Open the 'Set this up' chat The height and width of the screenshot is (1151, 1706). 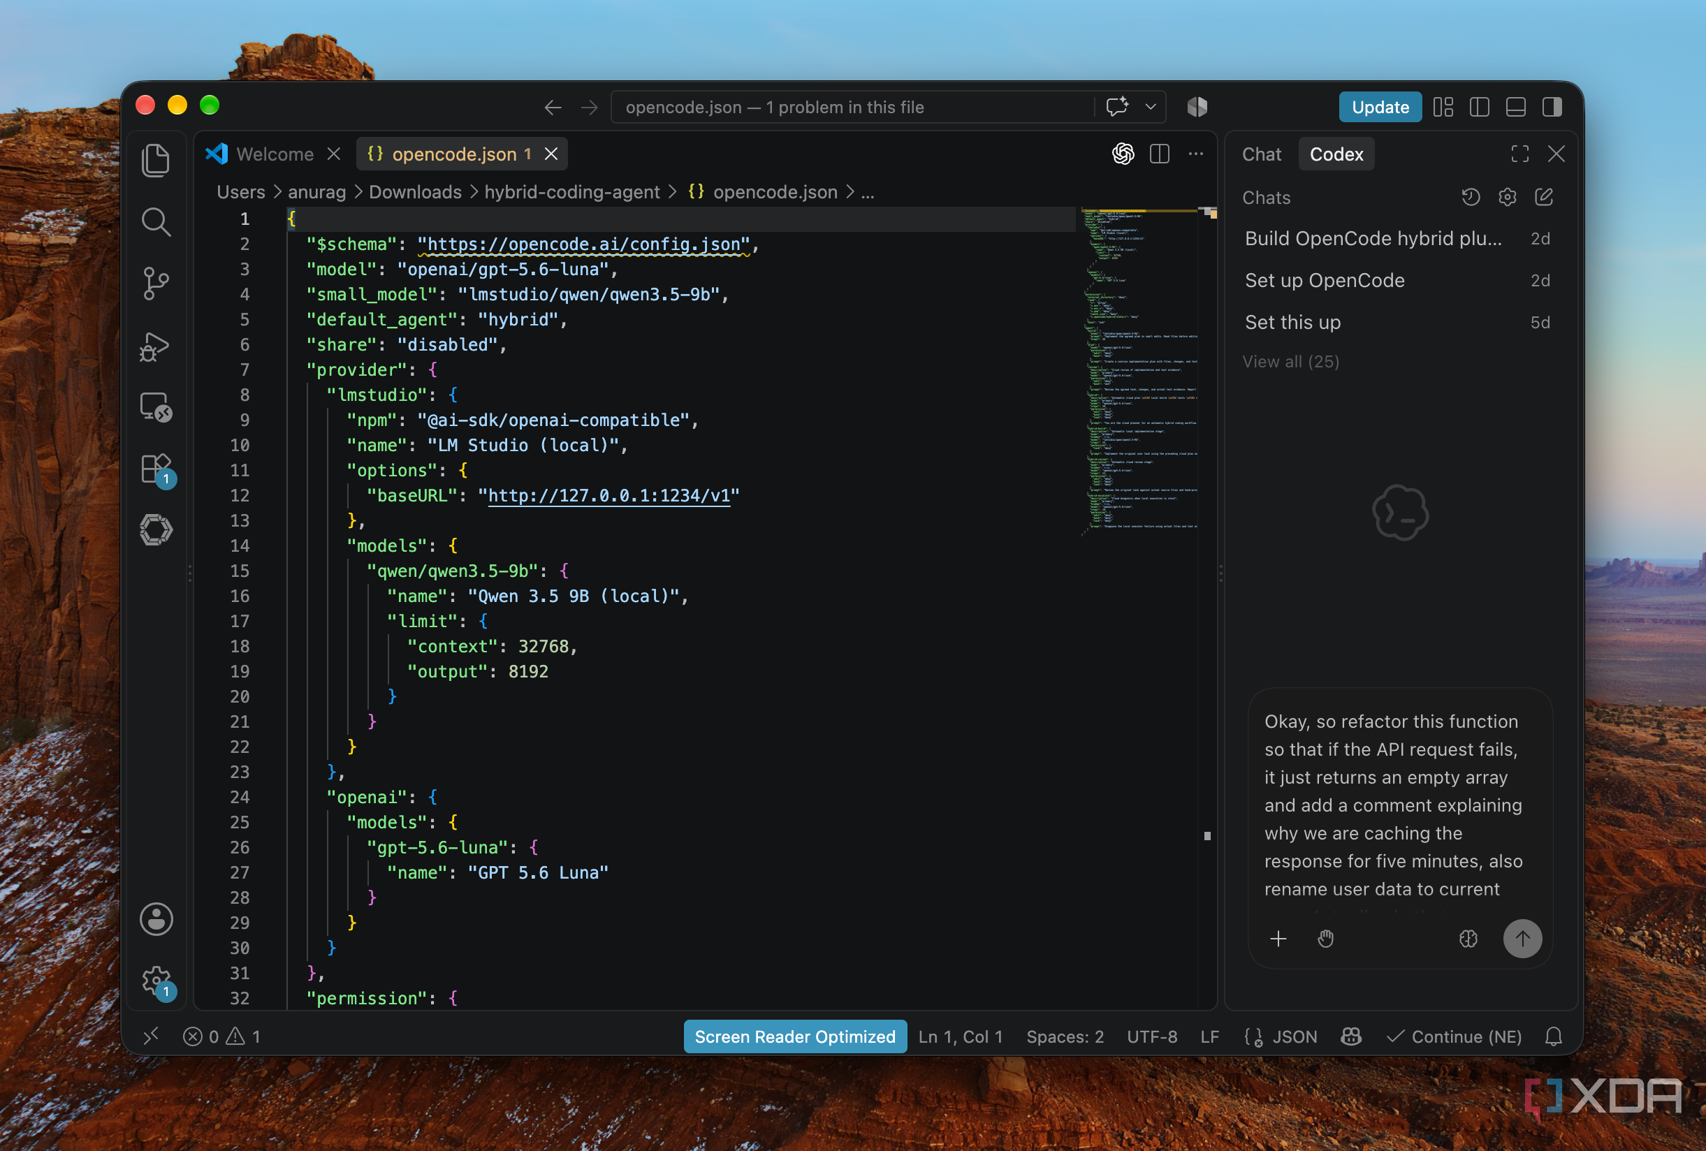point(1397,322)
